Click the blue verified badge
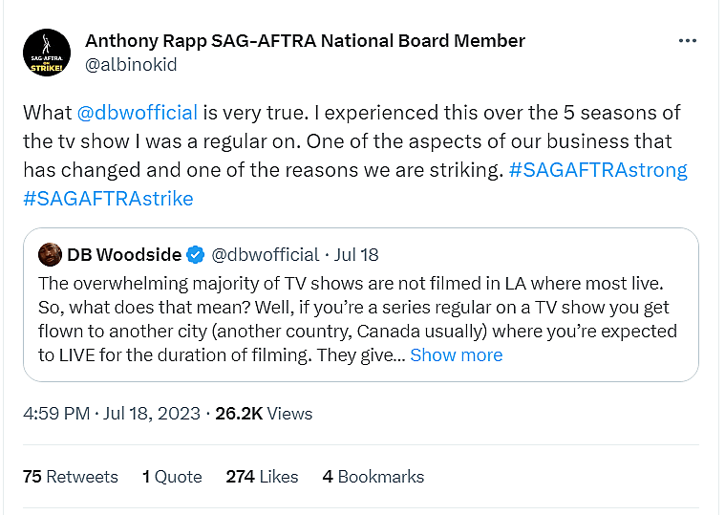This screenshot has height=515, width=725. [x=195, y=254]
